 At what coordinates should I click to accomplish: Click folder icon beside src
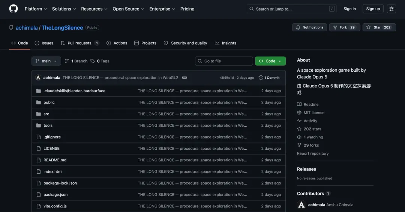pyautogui.click(x=39, y=114)
